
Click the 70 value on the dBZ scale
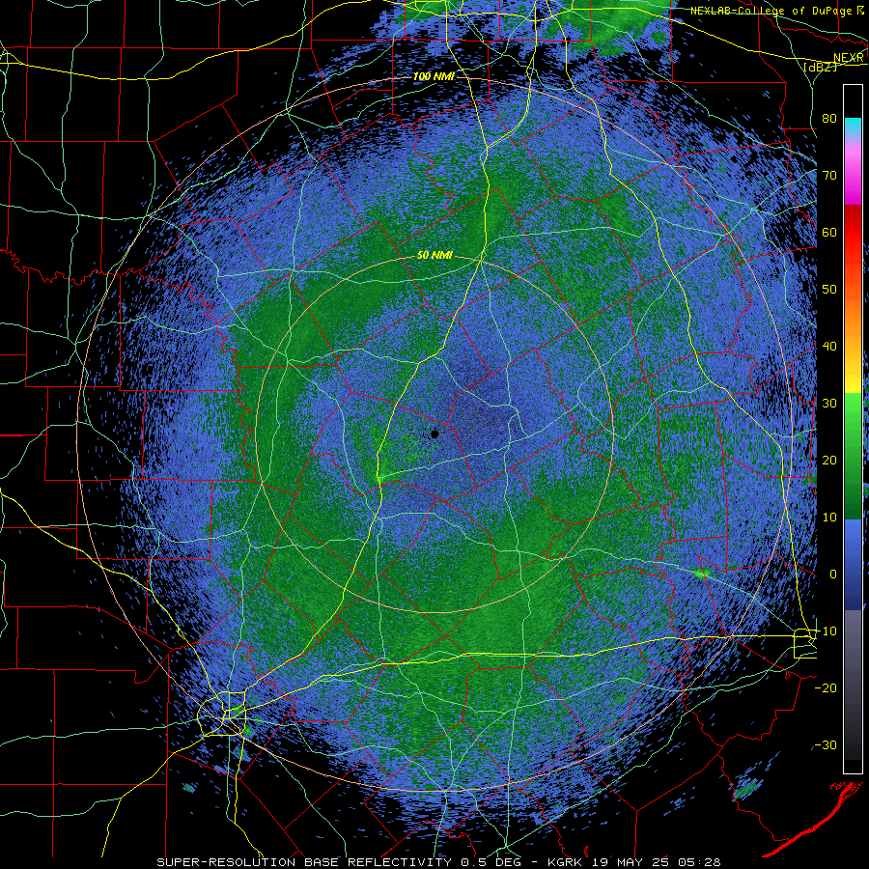[829, 175]
